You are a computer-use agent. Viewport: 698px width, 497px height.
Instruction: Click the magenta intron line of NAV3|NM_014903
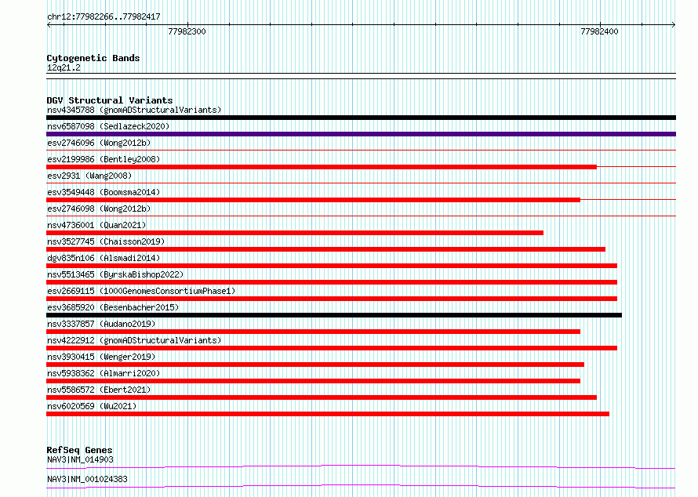[361, 466]
